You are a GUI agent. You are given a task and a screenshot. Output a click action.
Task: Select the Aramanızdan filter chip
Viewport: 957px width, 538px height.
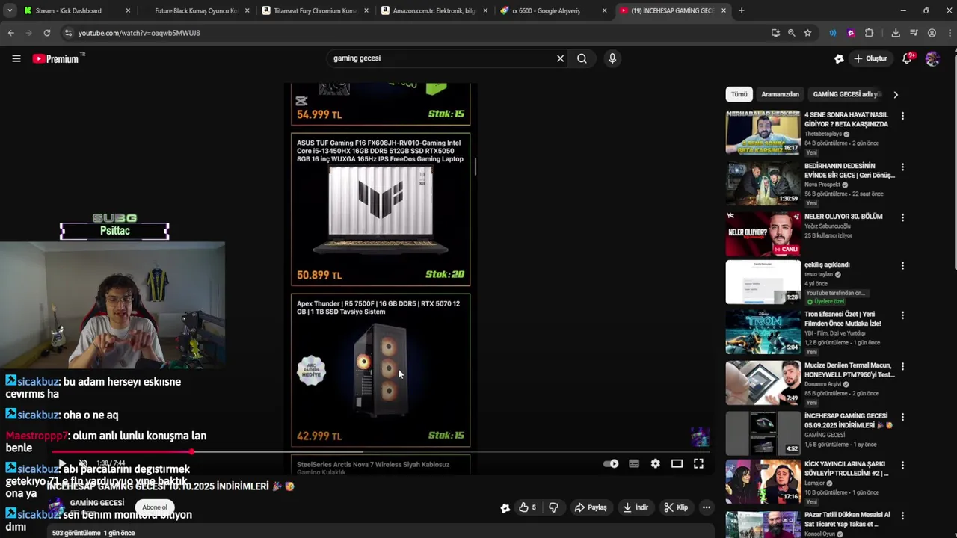(780, 94)
